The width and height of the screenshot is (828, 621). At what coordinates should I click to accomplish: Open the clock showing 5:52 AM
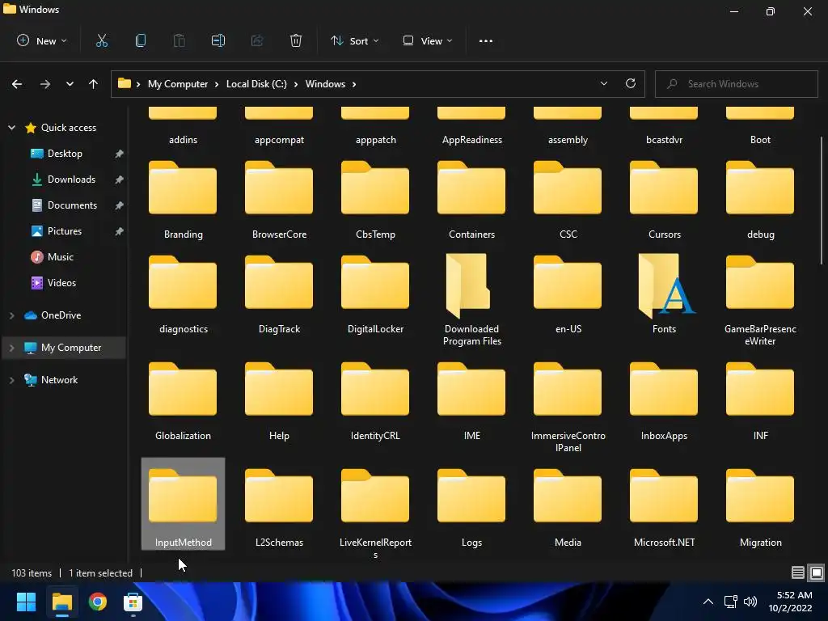[x=790, y=602]
